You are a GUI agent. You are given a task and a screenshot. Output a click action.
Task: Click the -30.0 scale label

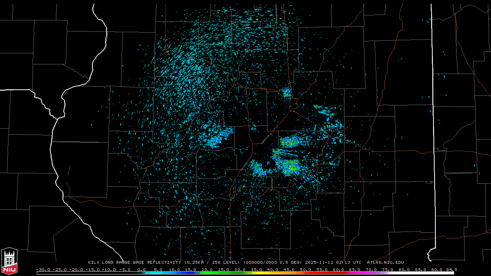point(43,269)
